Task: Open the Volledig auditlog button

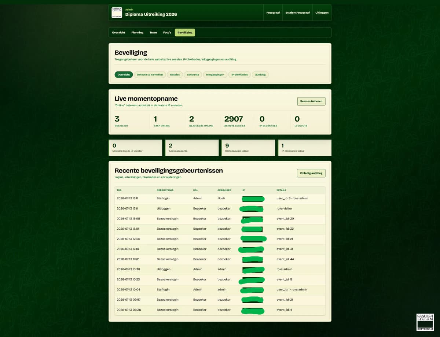Action: click(311, 173)
